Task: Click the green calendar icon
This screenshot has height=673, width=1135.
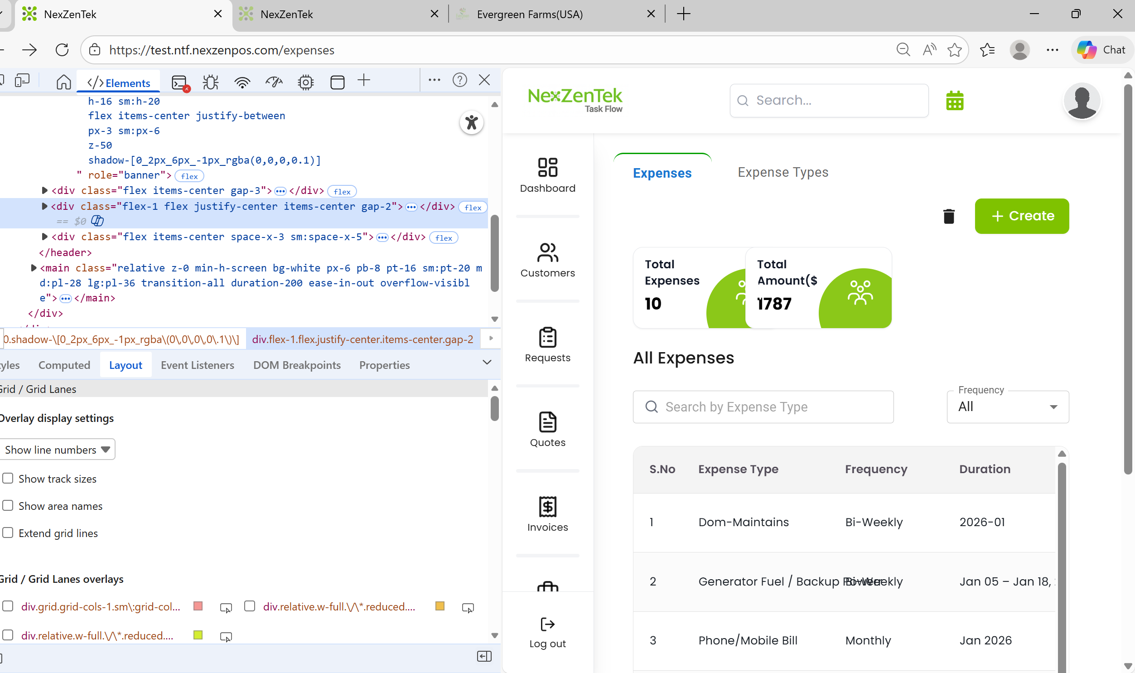Action: 954,101
